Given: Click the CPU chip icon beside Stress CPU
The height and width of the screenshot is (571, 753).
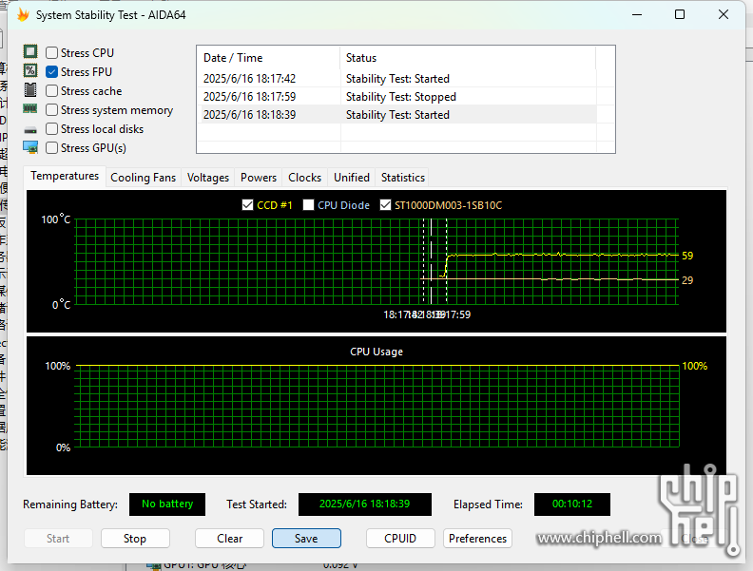Looking at the screenshot, I should (30, 52).
